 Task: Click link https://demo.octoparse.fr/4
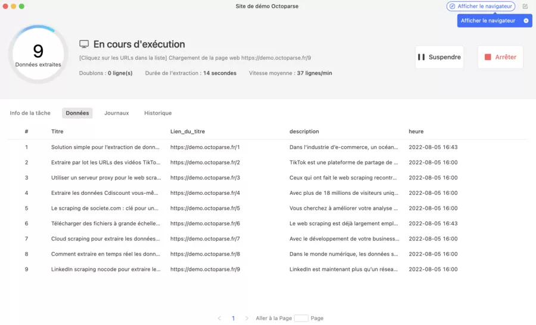pyautogui.click(x=205, y=193)
